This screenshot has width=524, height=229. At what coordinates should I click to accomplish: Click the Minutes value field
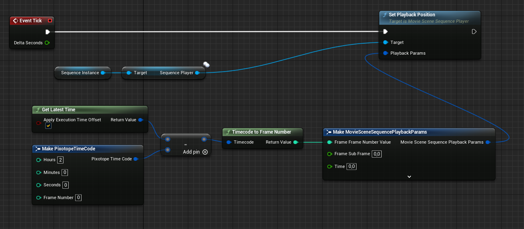coord(65,172)
